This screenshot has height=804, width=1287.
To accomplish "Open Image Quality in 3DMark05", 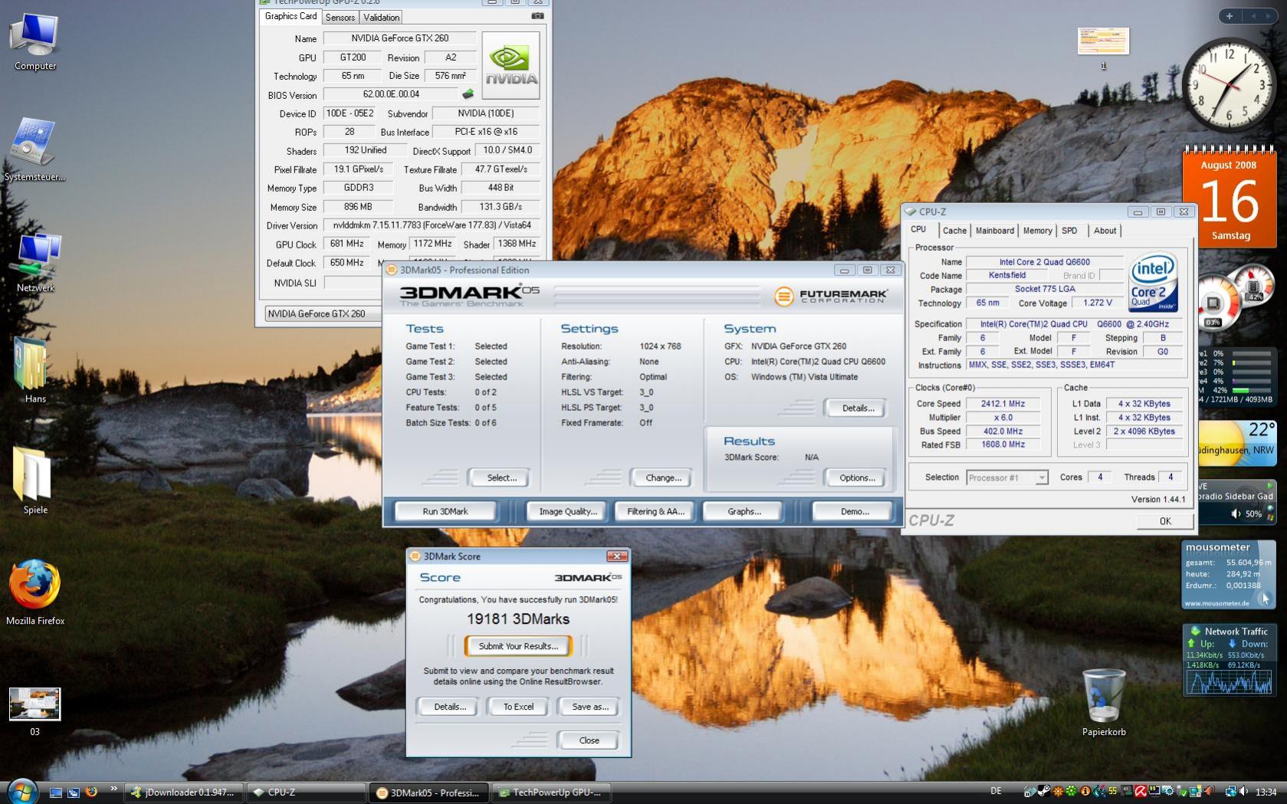I will (x=568, y=511).
